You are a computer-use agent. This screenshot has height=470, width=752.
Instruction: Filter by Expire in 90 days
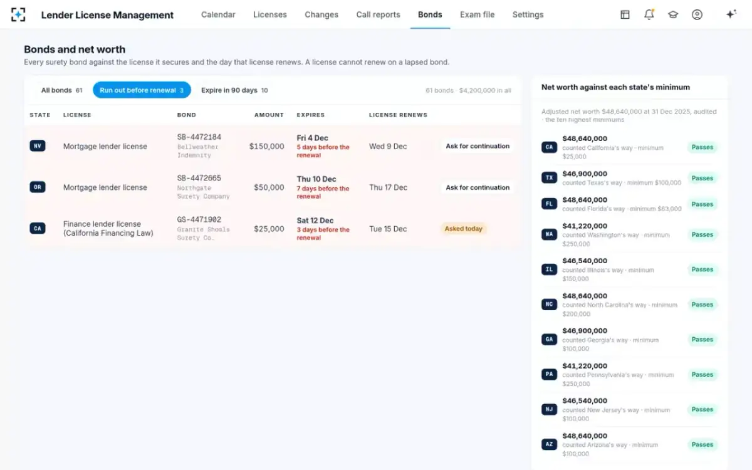(234, 90)
